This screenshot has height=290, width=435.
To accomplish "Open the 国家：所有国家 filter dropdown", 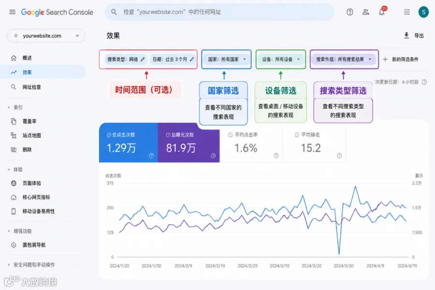I will coord(226,59).
